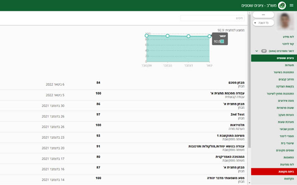Go to 'הערות מעקב' sidebar link

point(286,115)
